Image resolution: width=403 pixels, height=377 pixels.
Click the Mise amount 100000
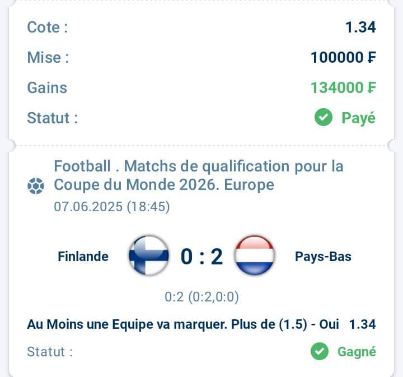coord(338,57)
